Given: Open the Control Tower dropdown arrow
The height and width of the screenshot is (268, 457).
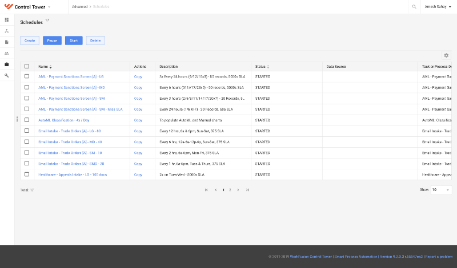Looking at the screenshot, I should click(x=49, y=7).
